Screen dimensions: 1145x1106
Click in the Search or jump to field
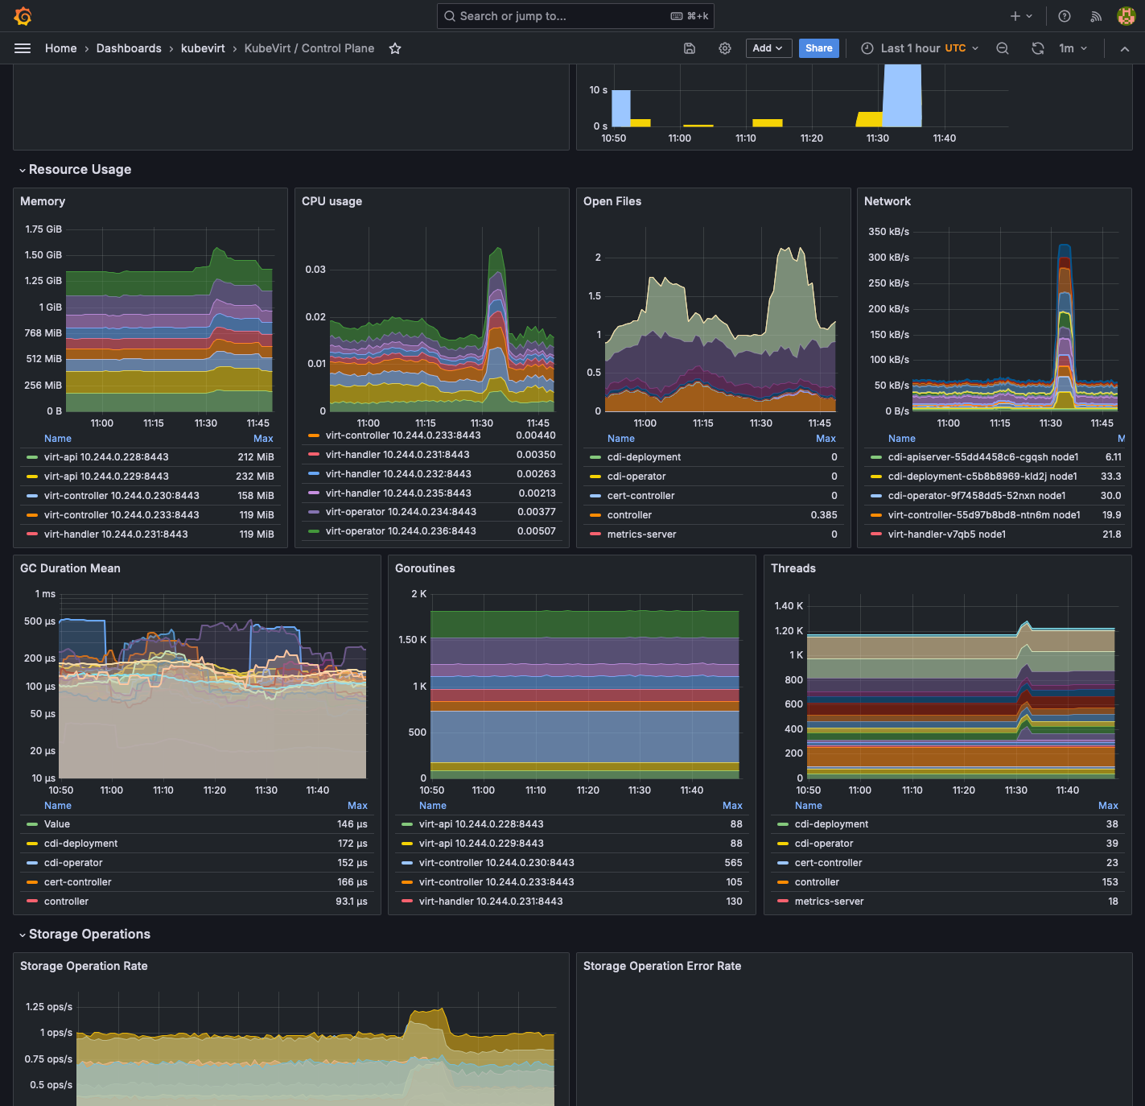[575, 16]
